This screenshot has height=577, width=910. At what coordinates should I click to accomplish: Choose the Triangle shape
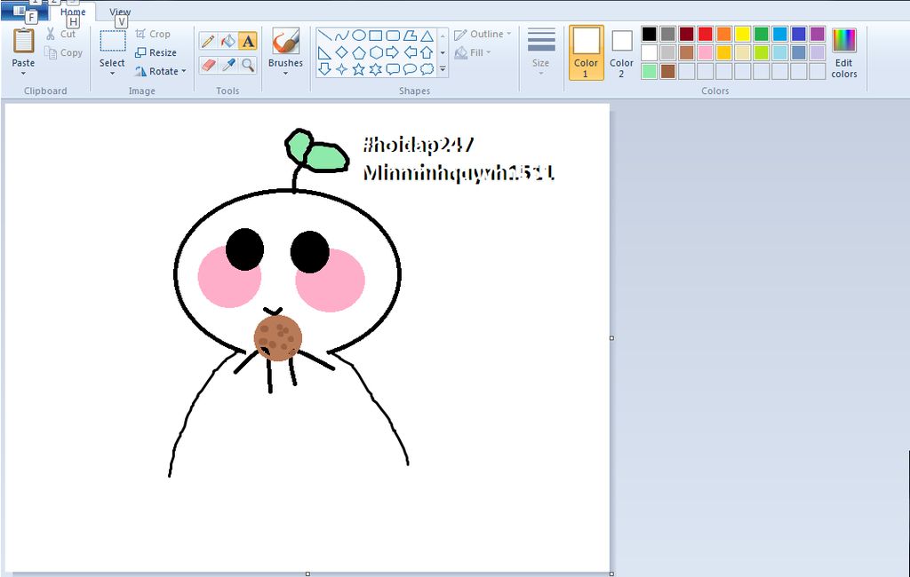point(427,36)
